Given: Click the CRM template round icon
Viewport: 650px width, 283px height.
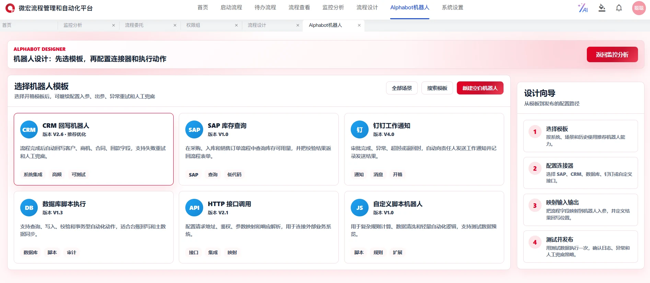Looking at the screenshot, I should pos(29,129).
